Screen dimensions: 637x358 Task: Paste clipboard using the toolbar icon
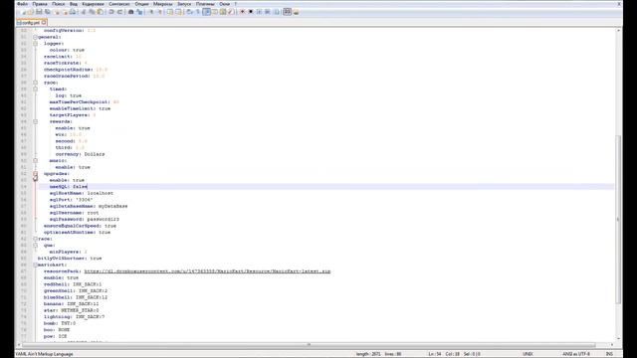(x=100, y=12)
